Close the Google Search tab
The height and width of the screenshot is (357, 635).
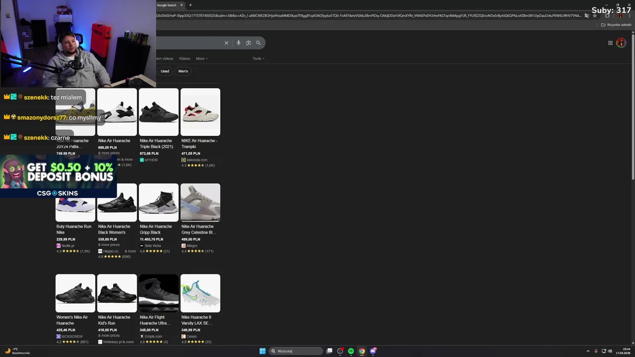pos(182,5)
